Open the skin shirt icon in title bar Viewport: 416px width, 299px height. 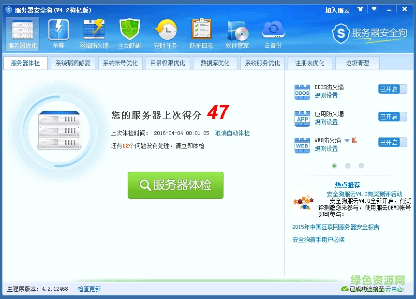tap(360, 9)
